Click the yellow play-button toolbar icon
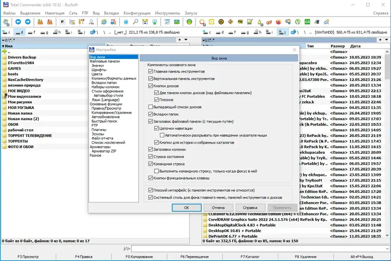 (x=212, y=22)
